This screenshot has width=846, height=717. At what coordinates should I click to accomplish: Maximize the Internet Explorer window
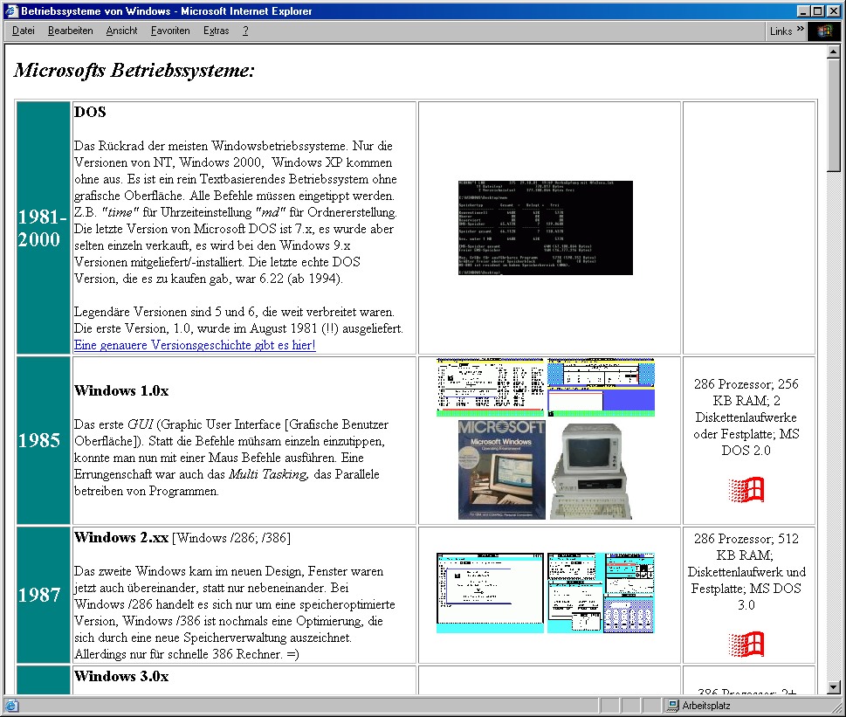point(817,10)
